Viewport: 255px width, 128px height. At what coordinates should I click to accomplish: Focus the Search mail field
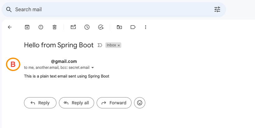point(114,10)
